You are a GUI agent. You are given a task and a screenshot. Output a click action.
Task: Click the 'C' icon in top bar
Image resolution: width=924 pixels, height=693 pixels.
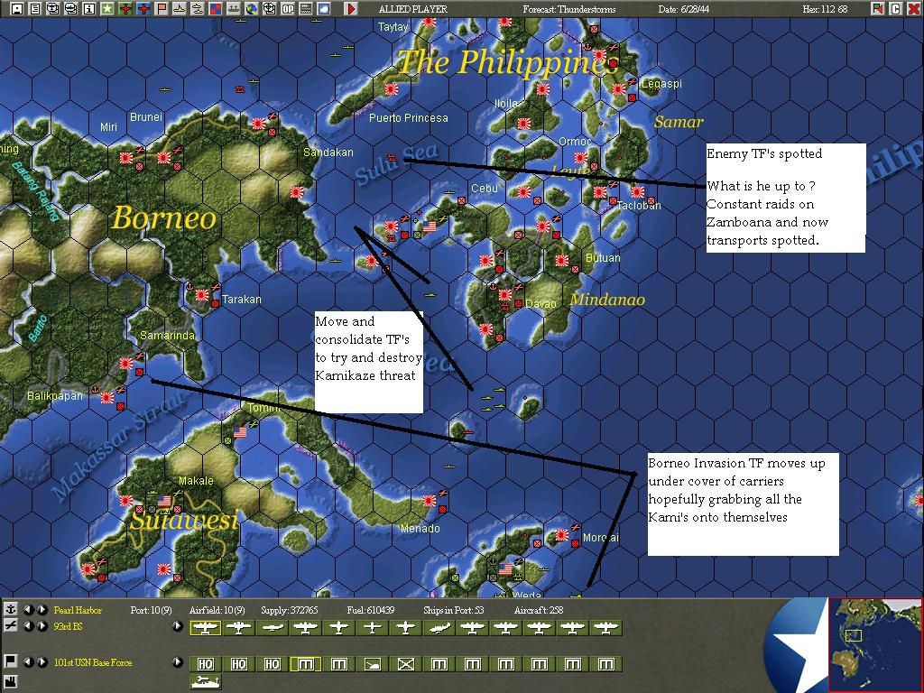click(x=896, y=9)
